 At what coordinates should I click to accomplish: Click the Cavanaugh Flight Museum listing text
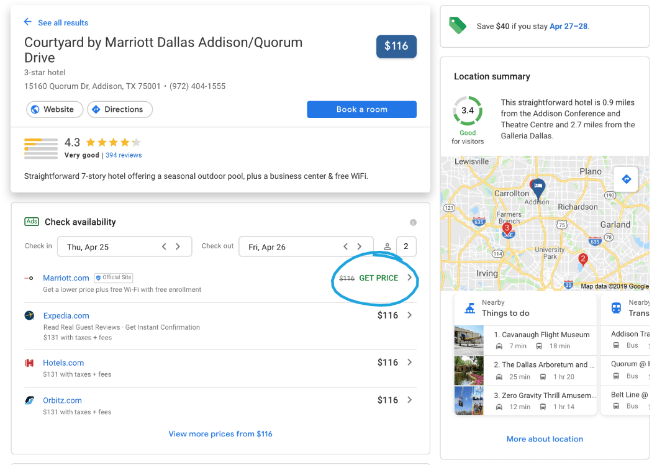[541, 335]
